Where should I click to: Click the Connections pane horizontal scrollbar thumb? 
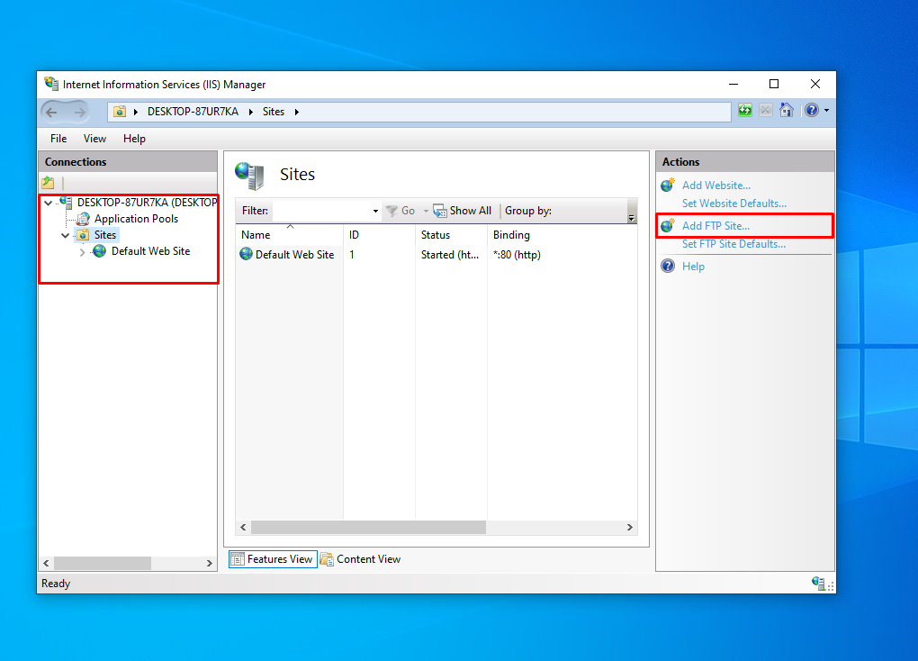[103, 563]
